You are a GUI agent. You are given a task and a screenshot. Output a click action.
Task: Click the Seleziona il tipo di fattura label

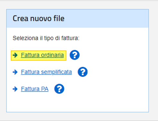(46, 38)
